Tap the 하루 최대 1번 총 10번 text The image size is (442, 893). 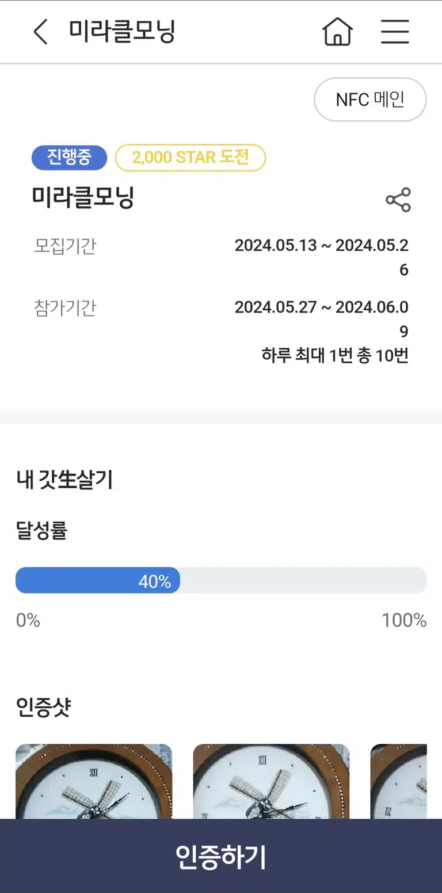pyautogui.click(x=335, y=355)
